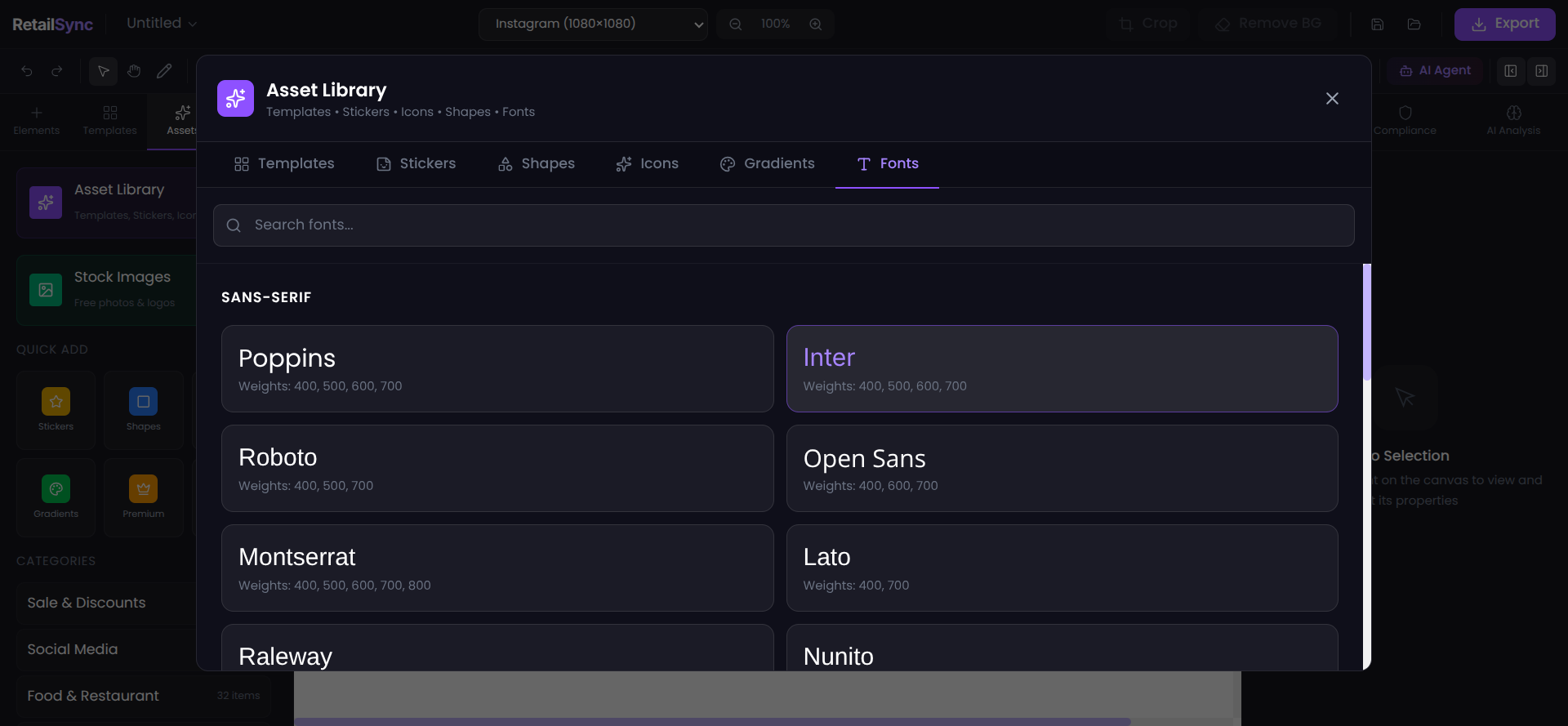The height and width of the screenshot is (726, 1568).
Task: Click the open folder icon
Action: click(1414, 24)
